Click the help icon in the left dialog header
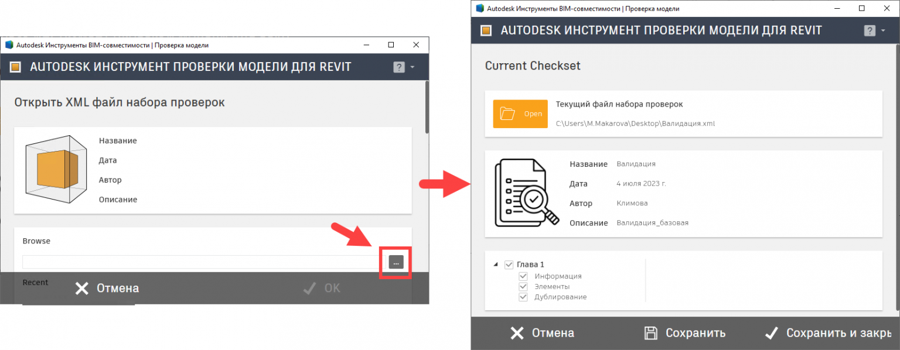Screen dimensions: 900x350 [399, 67]
